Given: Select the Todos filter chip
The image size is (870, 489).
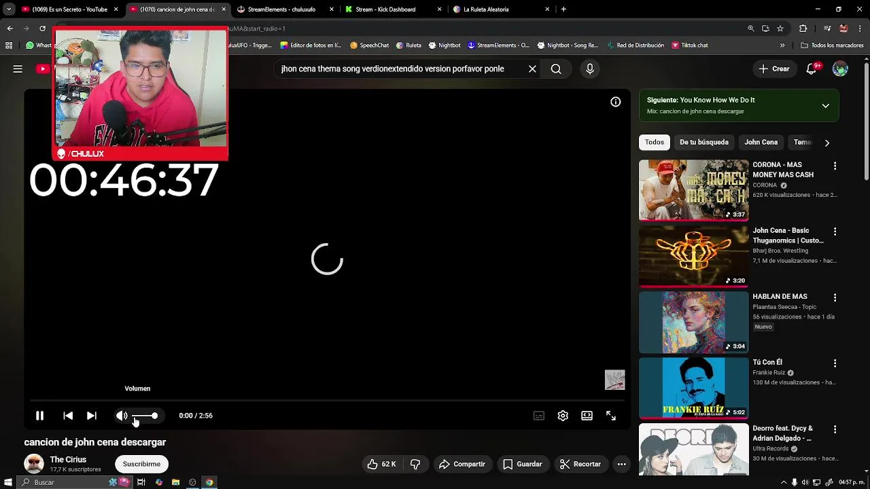Looking at the screenshot, I should point(655,142).
